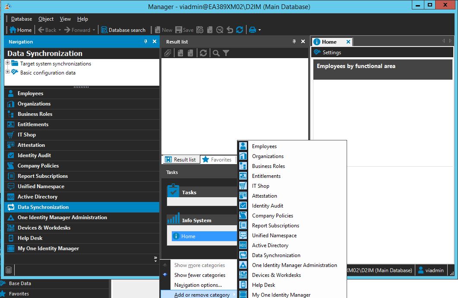458x298 pixels.
Task: Click One Identity Manager Administration icon
Action: click(x=11, y=217)
